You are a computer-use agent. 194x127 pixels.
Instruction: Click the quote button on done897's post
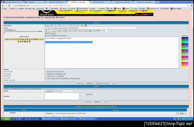coord(181,113)
